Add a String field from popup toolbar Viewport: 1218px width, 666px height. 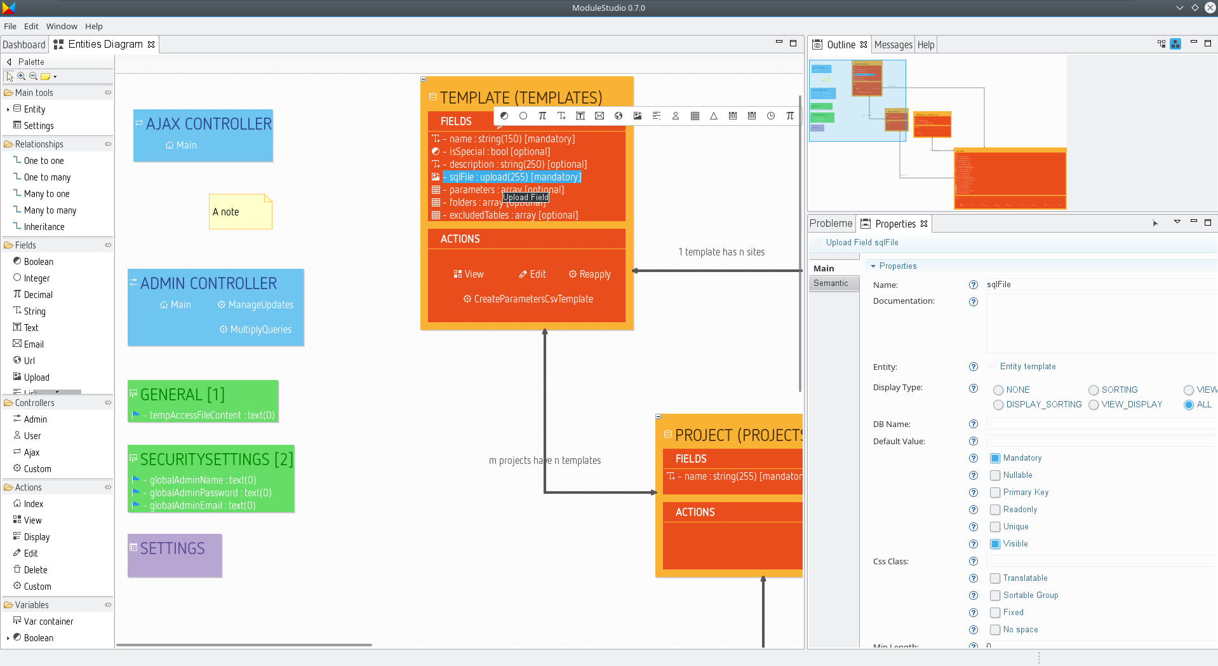[x=561, y=116]
